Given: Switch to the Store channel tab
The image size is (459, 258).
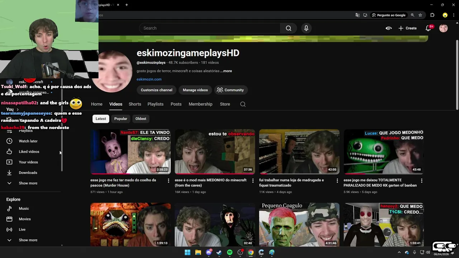Looking at the screenshot, I should 225,104.
